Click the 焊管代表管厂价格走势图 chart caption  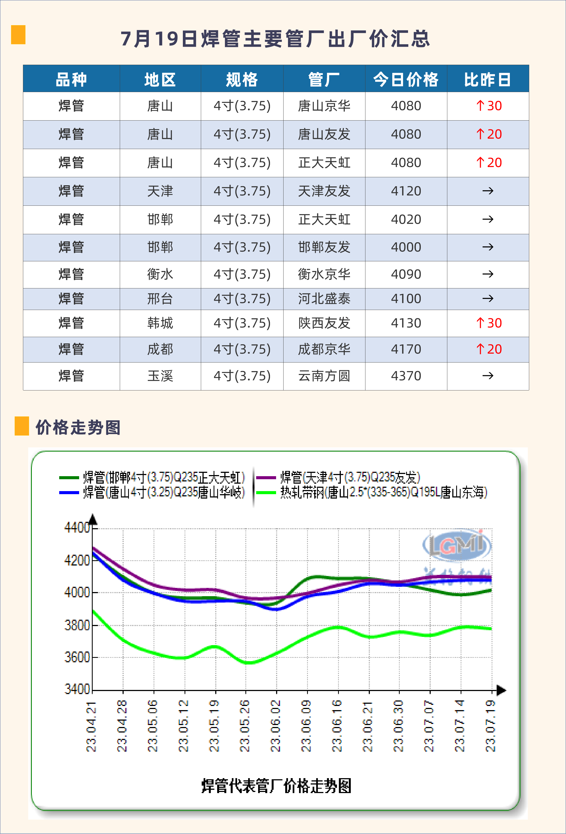coord(276,786)
